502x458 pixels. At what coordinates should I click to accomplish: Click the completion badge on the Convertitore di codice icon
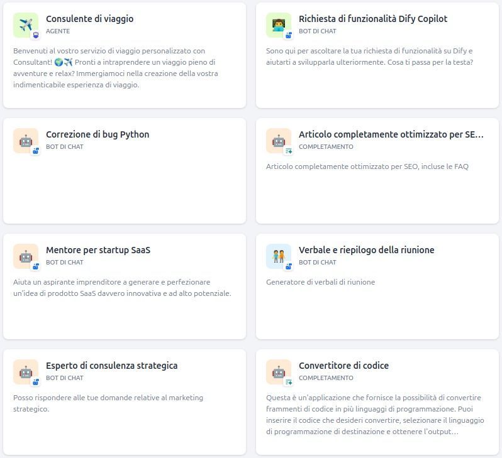click(x=289, y=382)
